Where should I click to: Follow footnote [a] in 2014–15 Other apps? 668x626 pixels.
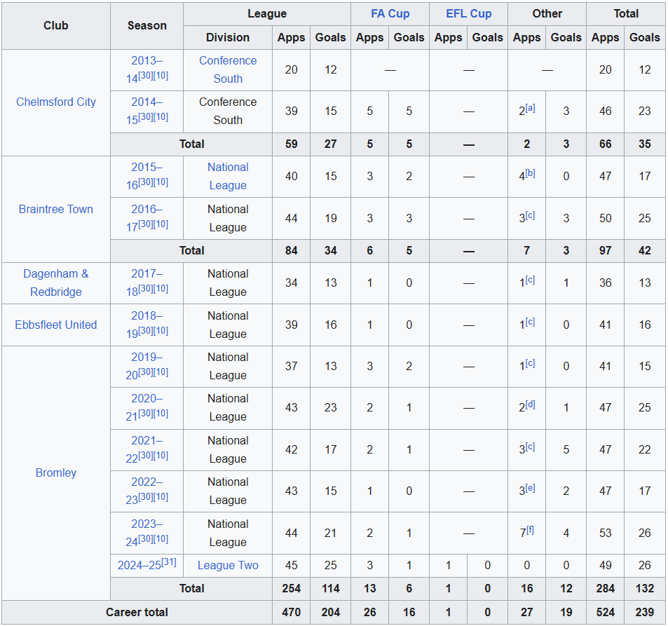[x=530, y=108]
